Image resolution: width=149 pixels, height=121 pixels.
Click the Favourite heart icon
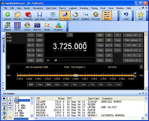(28, 16)
